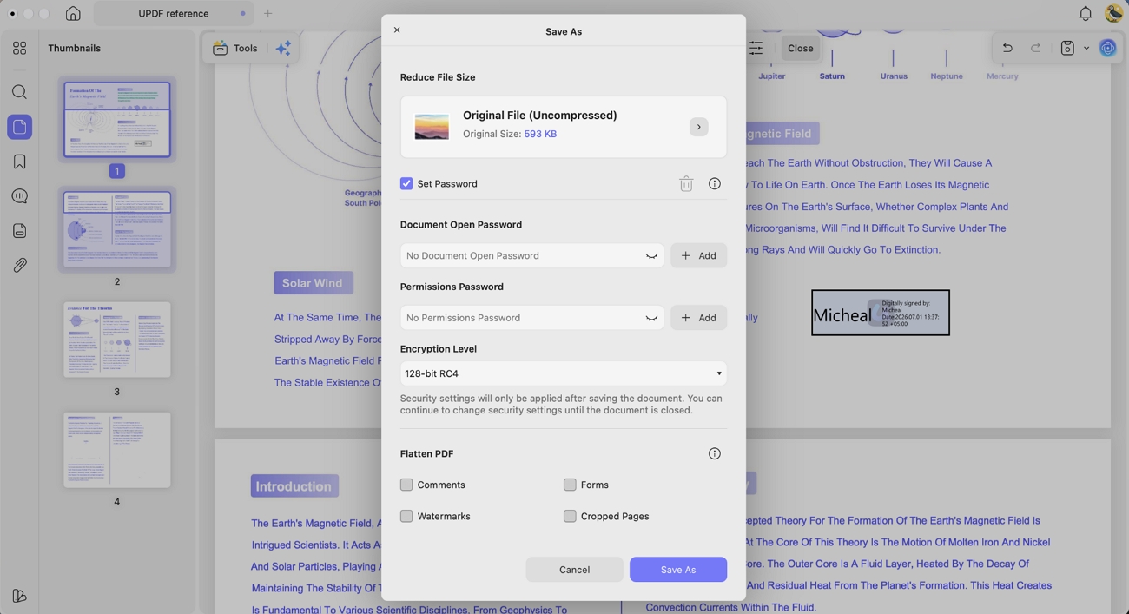1129x614 pixels.
Task: Confirm with the Save As button
Action: (x=678, y=570)
